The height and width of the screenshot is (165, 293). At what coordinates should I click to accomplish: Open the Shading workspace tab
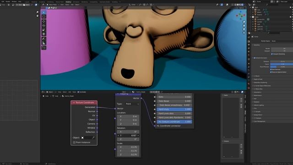point(68,2)
